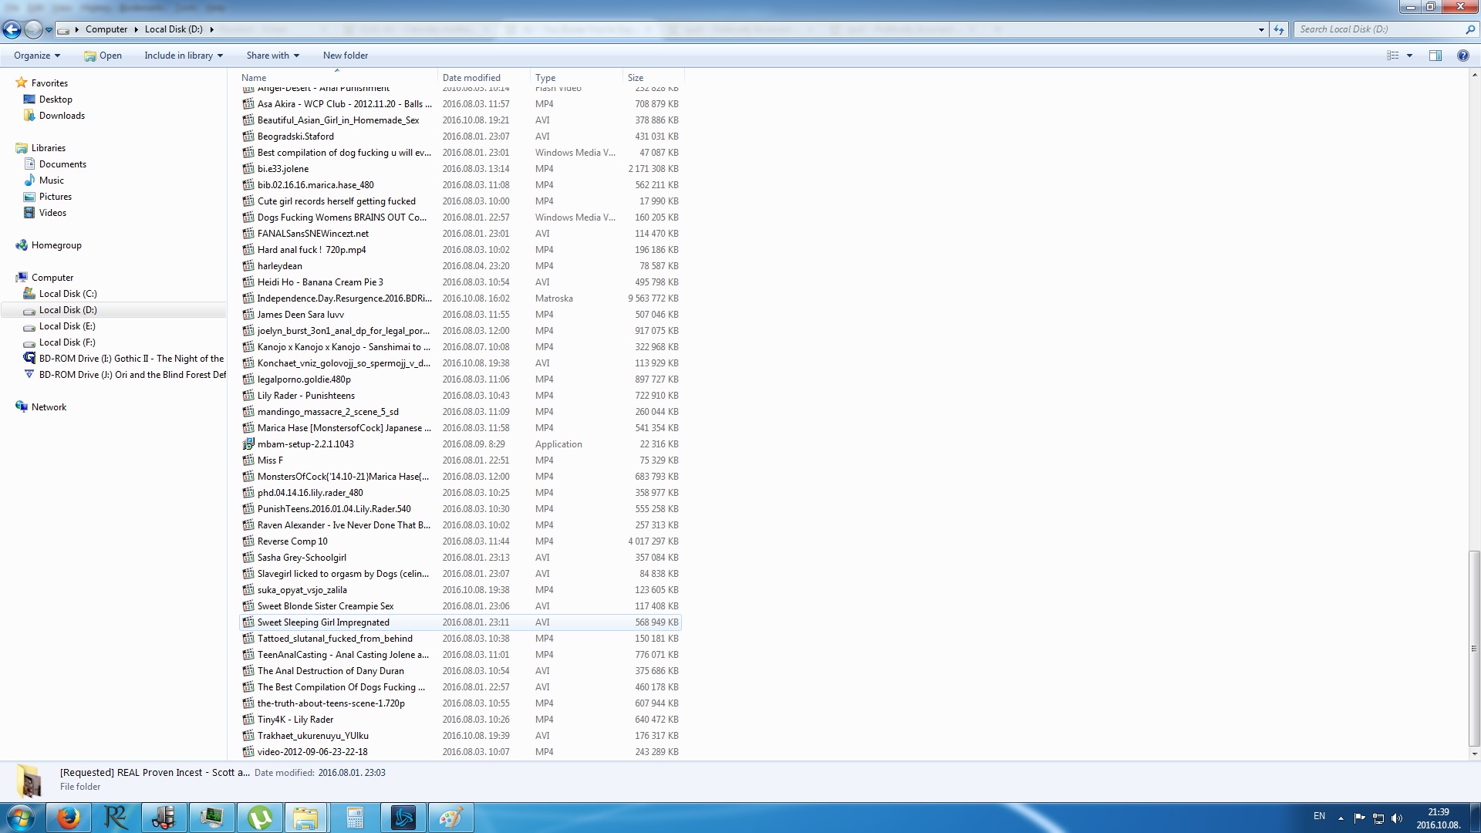Click the Open button in the toolbar
This screenshot has width=1481, height=833.
coord(103,56)
